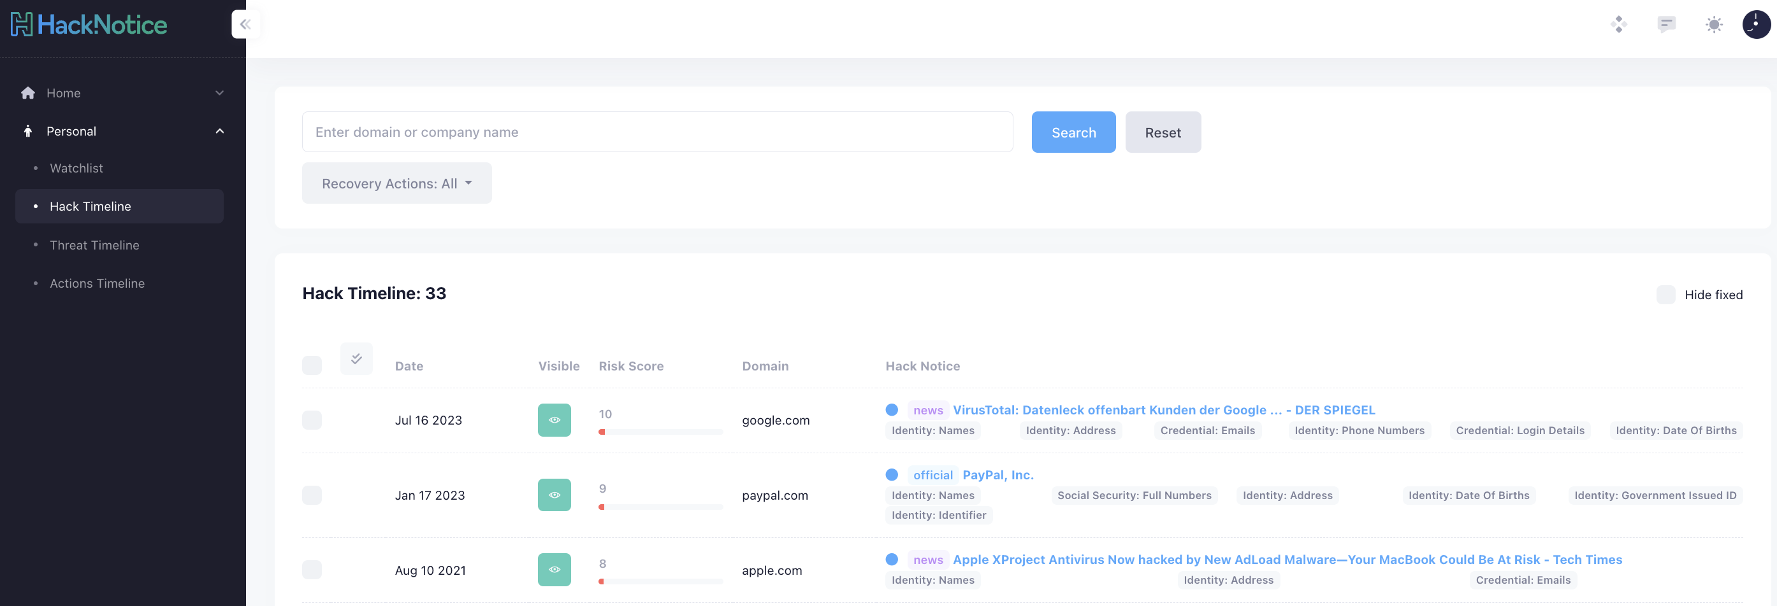This screenshot has height=606, width=1777.
Task: Toggle visibility of google.com hack entry
Action: pos(554,420)
